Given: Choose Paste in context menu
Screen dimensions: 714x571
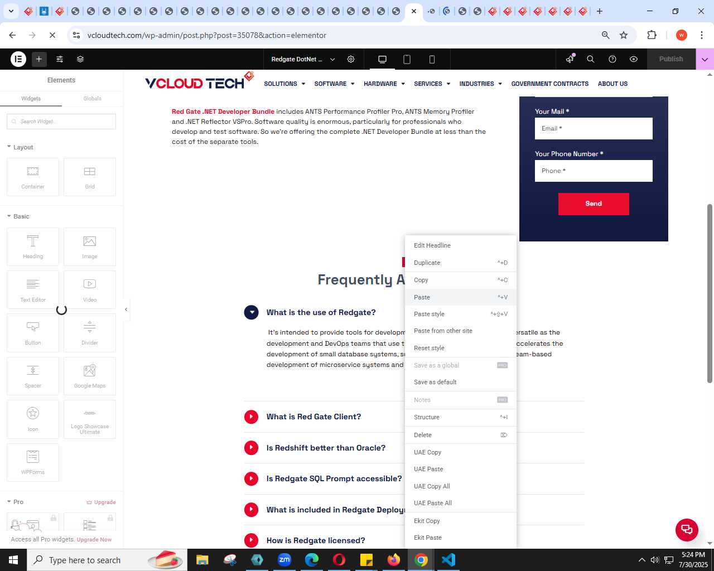Looking at the screenshot, I should coord(461,297).
